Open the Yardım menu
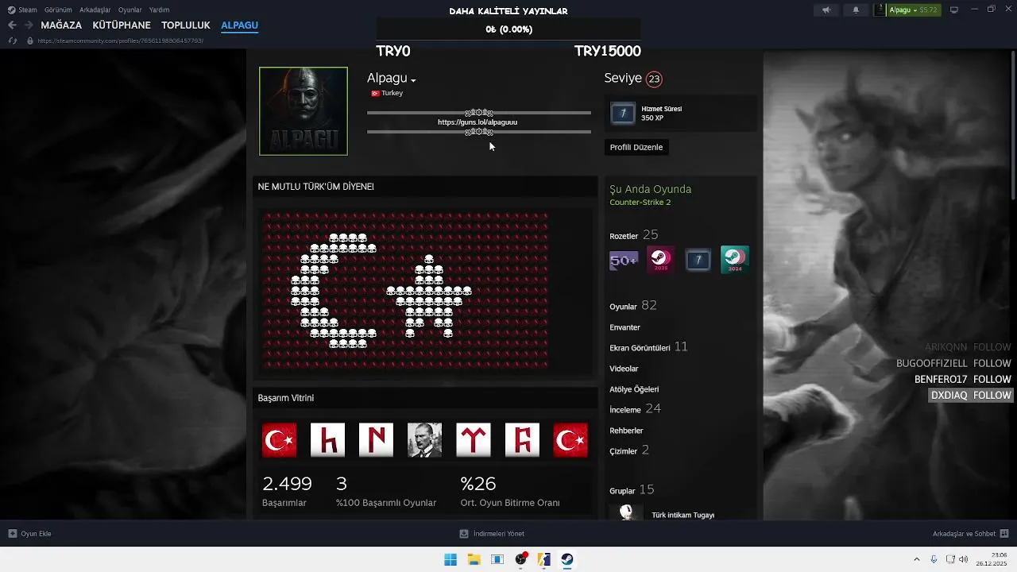The width and height of the screenshot is (1017, 572). pyautogui.click(x=159, y=10)
